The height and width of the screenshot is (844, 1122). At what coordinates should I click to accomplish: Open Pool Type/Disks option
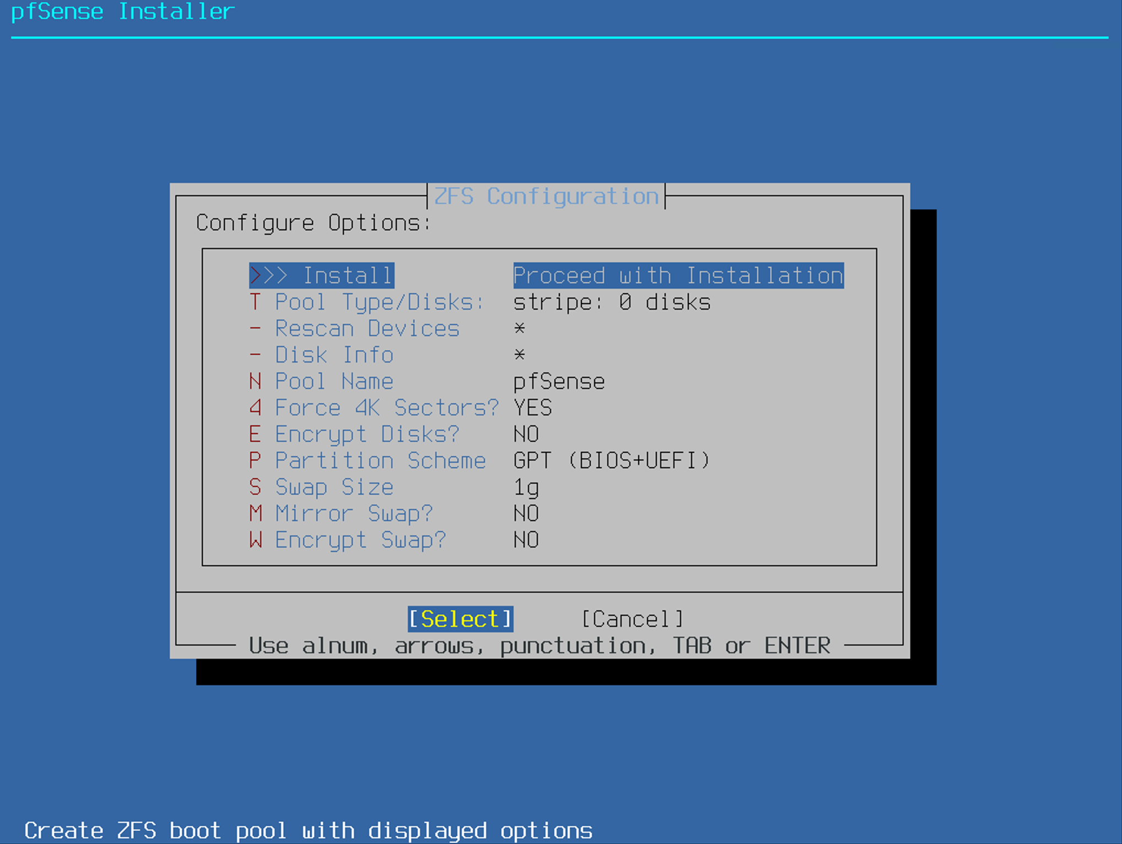pos(379,302)
